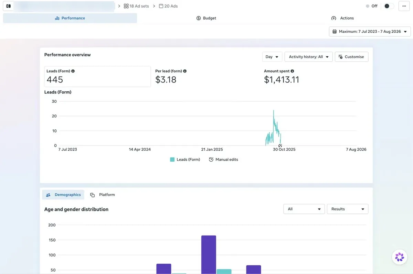Viewport: 413px width, 274px height.
Task: Open the 18 Ad sets breadcrumb
Action: pyautogui.click(x=136, y=6)
